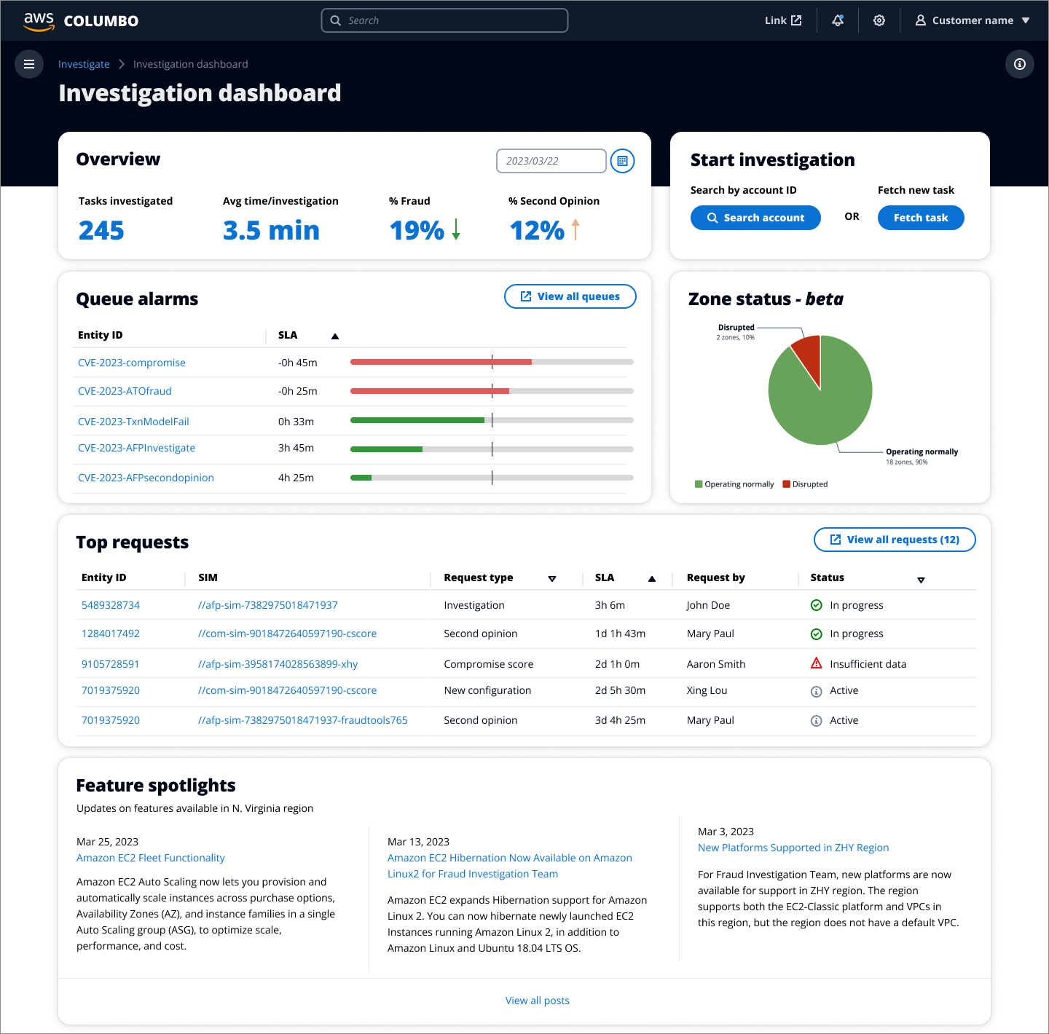Screen dimensions: 1049x1034
Task: Click the 245 tasks investigated value
Action: coord(101,230)
